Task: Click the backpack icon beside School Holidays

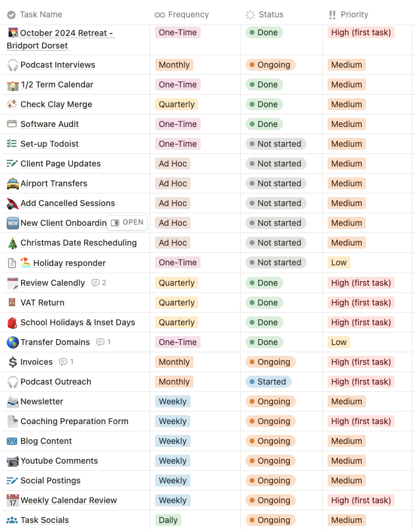Action: coord(13,322)
